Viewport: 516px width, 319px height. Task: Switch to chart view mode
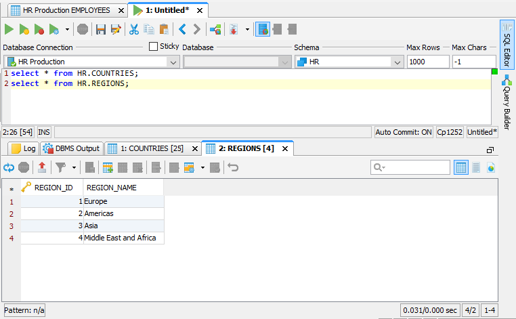pyautogui.click(x=491, y=167)
